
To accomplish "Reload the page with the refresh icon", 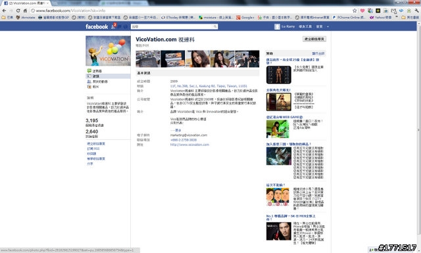I will (x=18, y=11).
